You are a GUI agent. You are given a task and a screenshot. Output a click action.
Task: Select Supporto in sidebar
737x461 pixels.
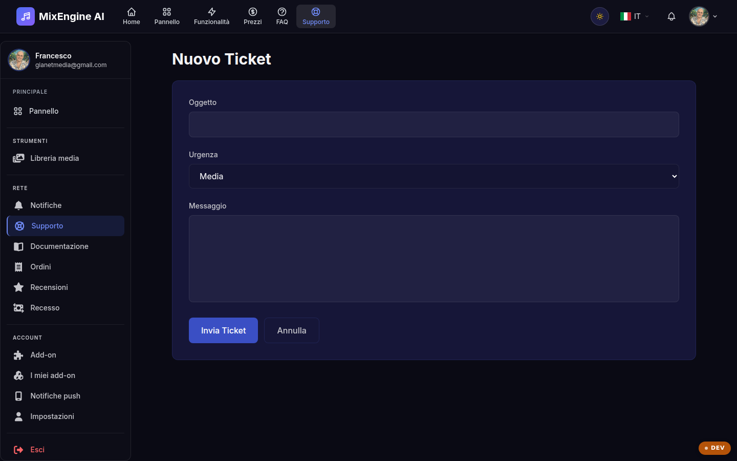[66, 226]
